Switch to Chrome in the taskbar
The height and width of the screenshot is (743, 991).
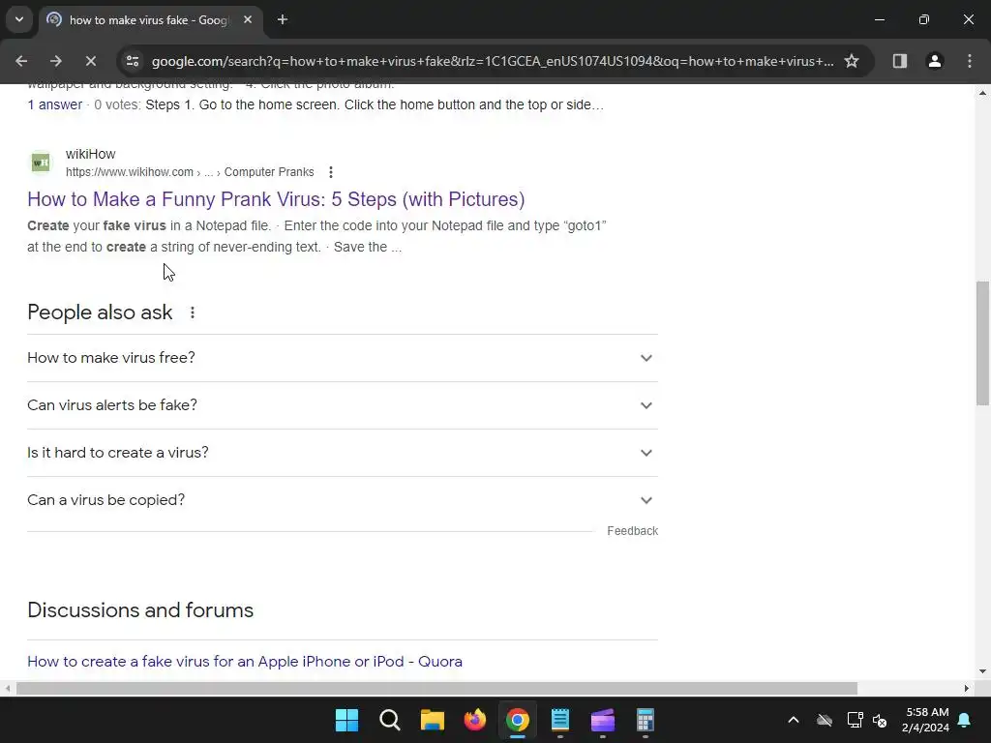(518, 720)
